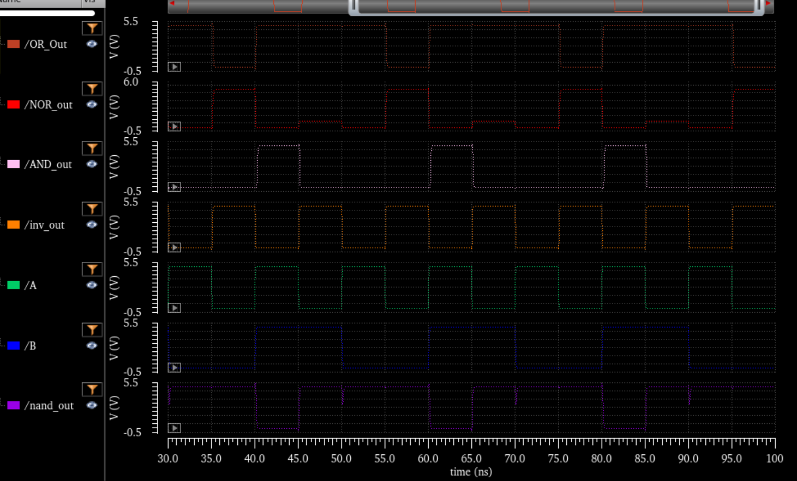The width and height of the screenshot is (797, 481).
Task: Expand the /OR_Out strip play arrow
Action: (174, 67)
